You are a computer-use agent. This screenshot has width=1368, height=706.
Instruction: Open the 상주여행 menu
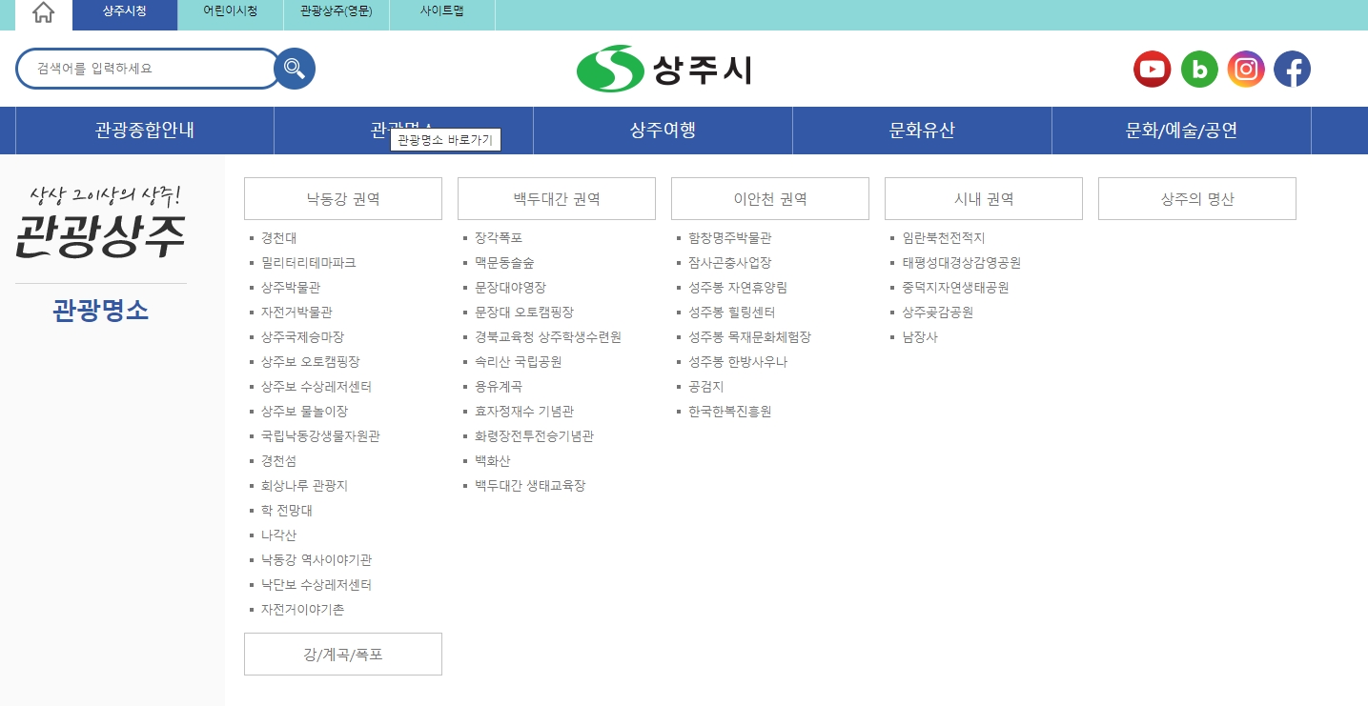click(x=663, y=131)
